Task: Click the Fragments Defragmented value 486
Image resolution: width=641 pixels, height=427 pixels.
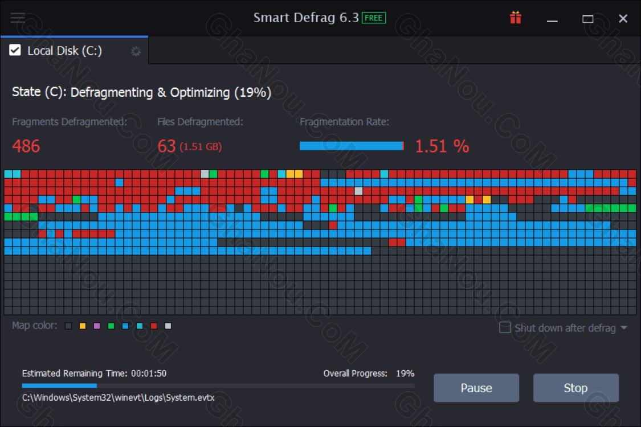Action: click(26, 146)
